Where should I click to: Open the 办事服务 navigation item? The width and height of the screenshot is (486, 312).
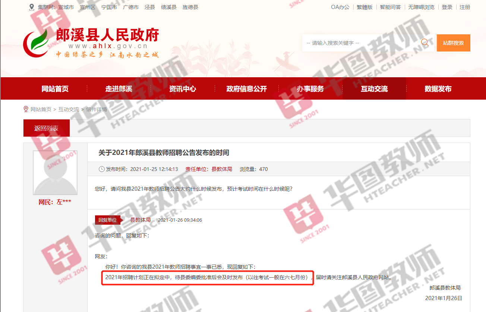[x=310, y=89]
